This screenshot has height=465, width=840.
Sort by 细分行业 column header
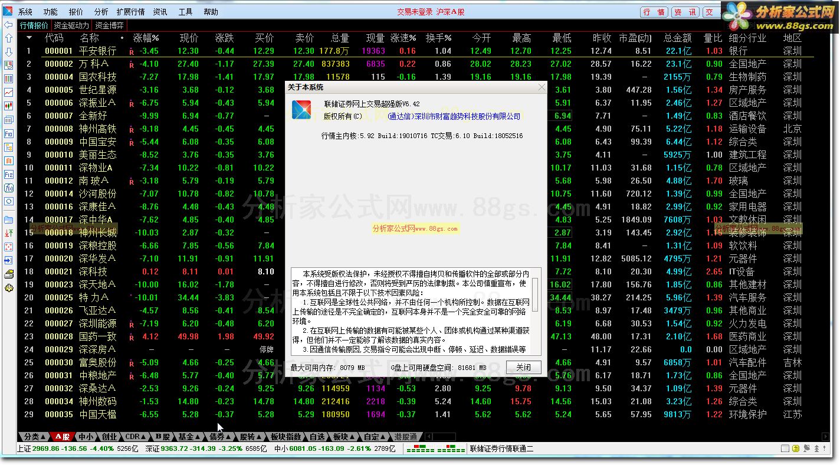(x=747, y=38)
